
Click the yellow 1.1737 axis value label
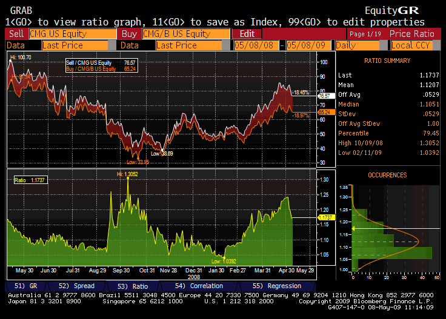(x=327, y=217)
